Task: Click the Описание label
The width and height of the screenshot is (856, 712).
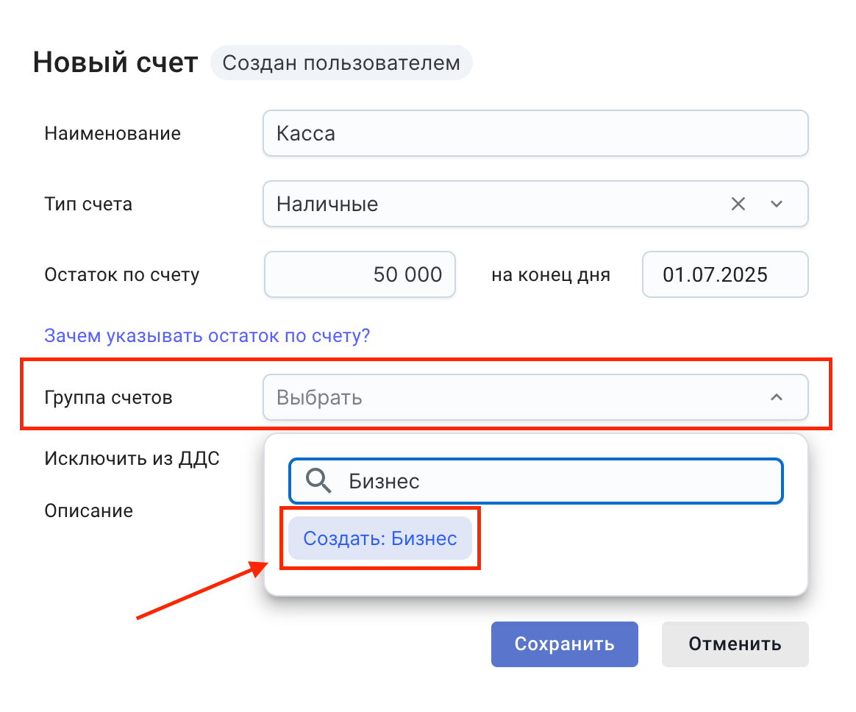Action: click(x=89, y=510)
